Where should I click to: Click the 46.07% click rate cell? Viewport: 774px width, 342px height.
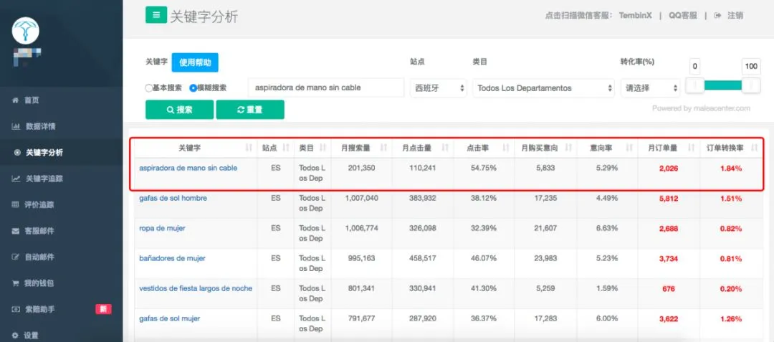484,258
